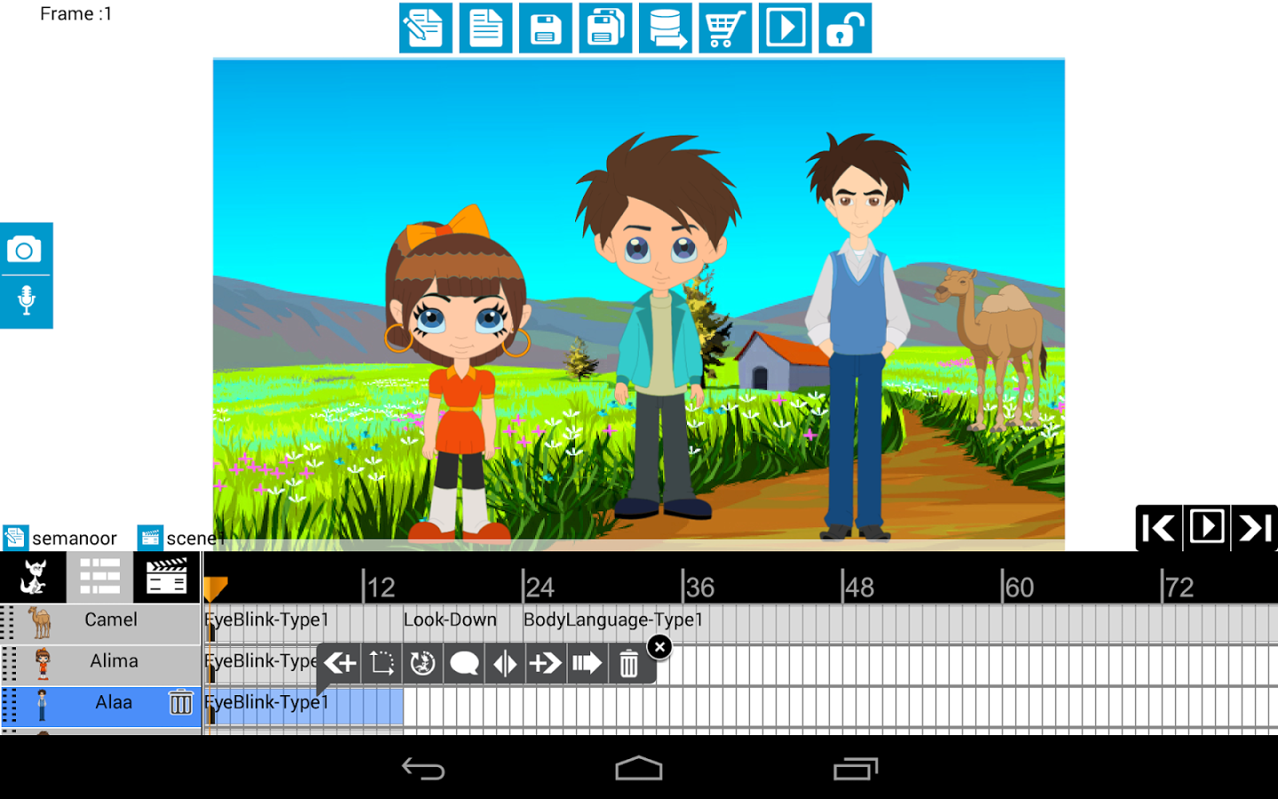Open the edit script document icon
Screen dimensions: 1278x799
pos(425,28)
